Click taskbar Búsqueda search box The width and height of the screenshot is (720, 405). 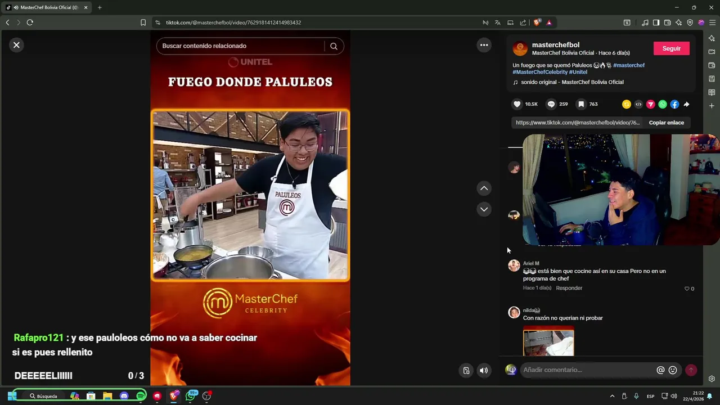point(43,396)
